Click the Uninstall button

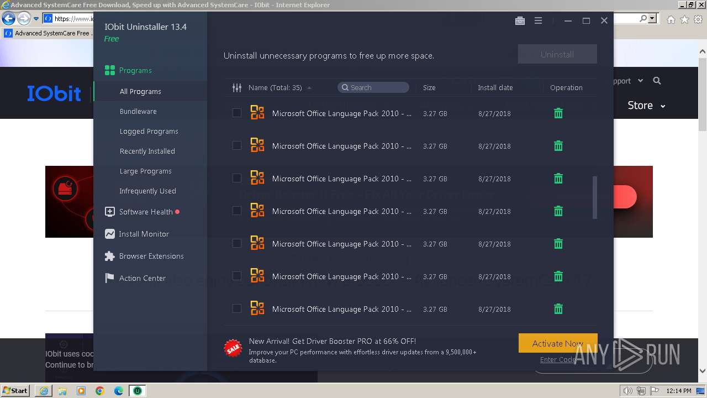click(557, 54)
